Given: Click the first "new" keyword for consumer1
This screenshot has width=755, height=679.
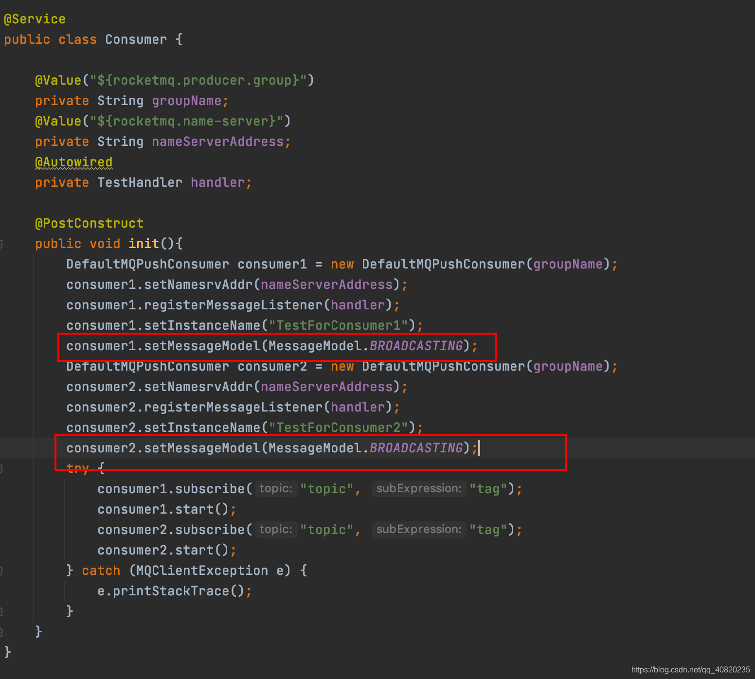Looking at the screenshot, I should point(342,265).
